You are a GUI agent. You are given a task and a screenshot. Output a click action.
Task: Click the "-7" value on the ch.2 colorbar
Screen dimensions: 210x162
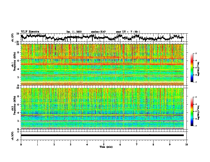(195, 126)
